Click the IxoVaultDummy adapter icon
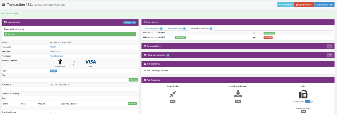 click(x=60, y=62)
